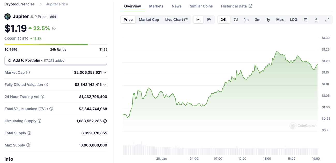
Task: Click the 24h Range price bar
Action: tap(56, 45)
